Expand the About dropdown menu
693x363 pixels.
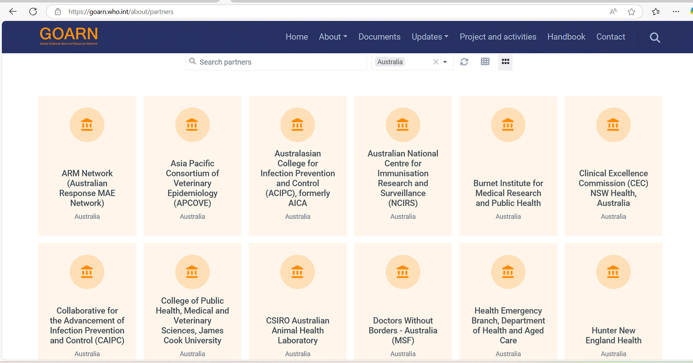click(x=333, y=37)
